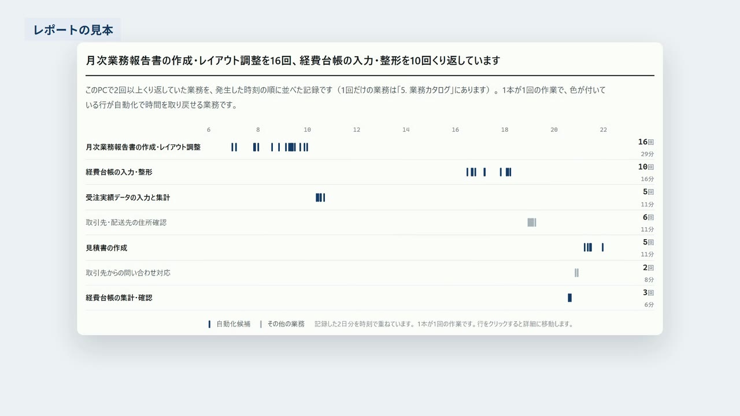Select the 取引先からの問い合わせ対応 row label
Screen dimensions: 740x416
pos(128,273)
